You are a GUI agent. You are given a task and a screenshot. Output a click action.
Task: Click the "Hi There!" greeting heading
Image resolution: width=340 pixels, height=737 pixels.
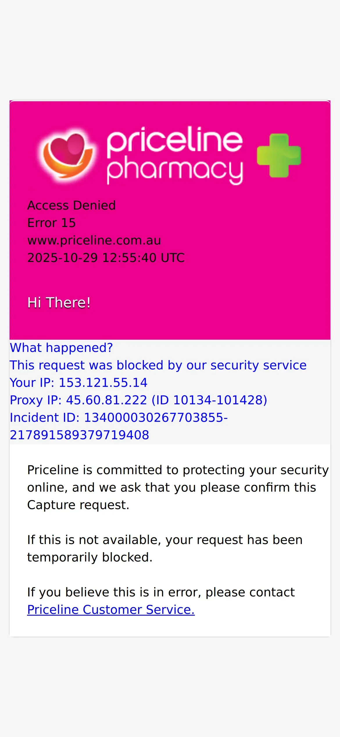coord(59,302)
